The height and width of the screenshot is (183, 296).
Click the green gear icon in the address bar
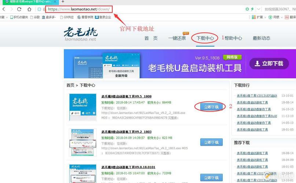click(247, 9)
